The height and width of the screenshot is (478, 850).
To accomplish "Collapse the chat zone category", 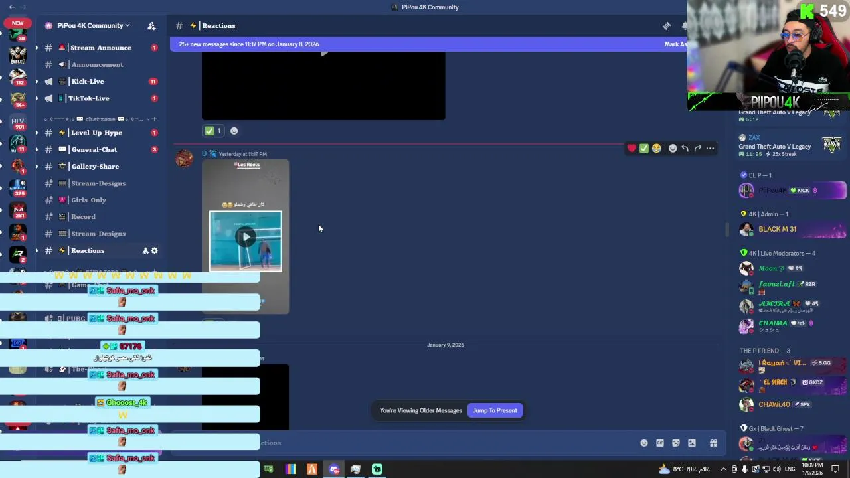I will click(93, 119).
